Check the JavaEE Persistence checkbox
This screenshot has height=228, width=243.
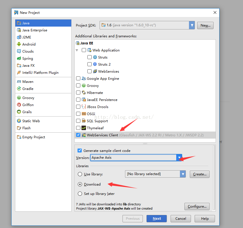[78, 100]
